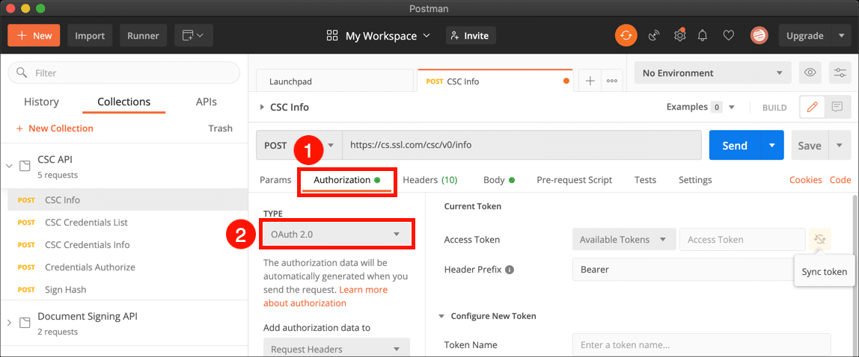Switch to the Headers tab
This screenshot has width=859, height=357.
click(x=429, y=180)
